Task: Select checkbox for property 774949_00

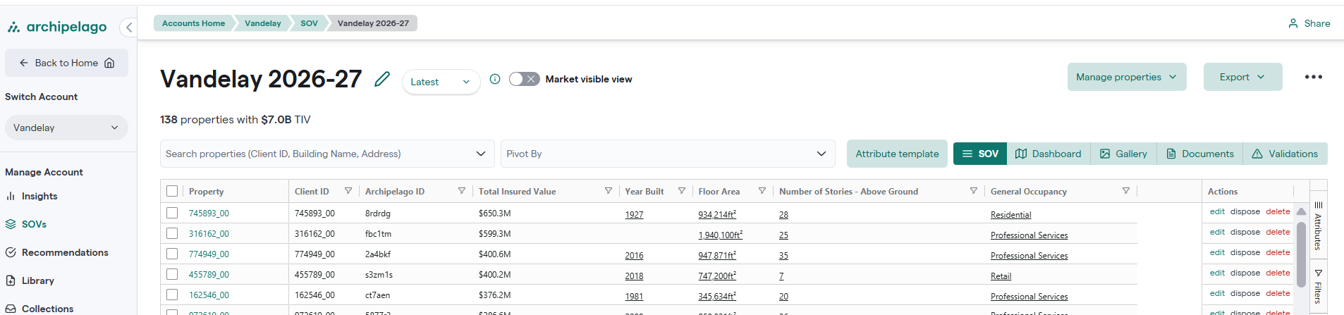Action: [x=172, y=254]
